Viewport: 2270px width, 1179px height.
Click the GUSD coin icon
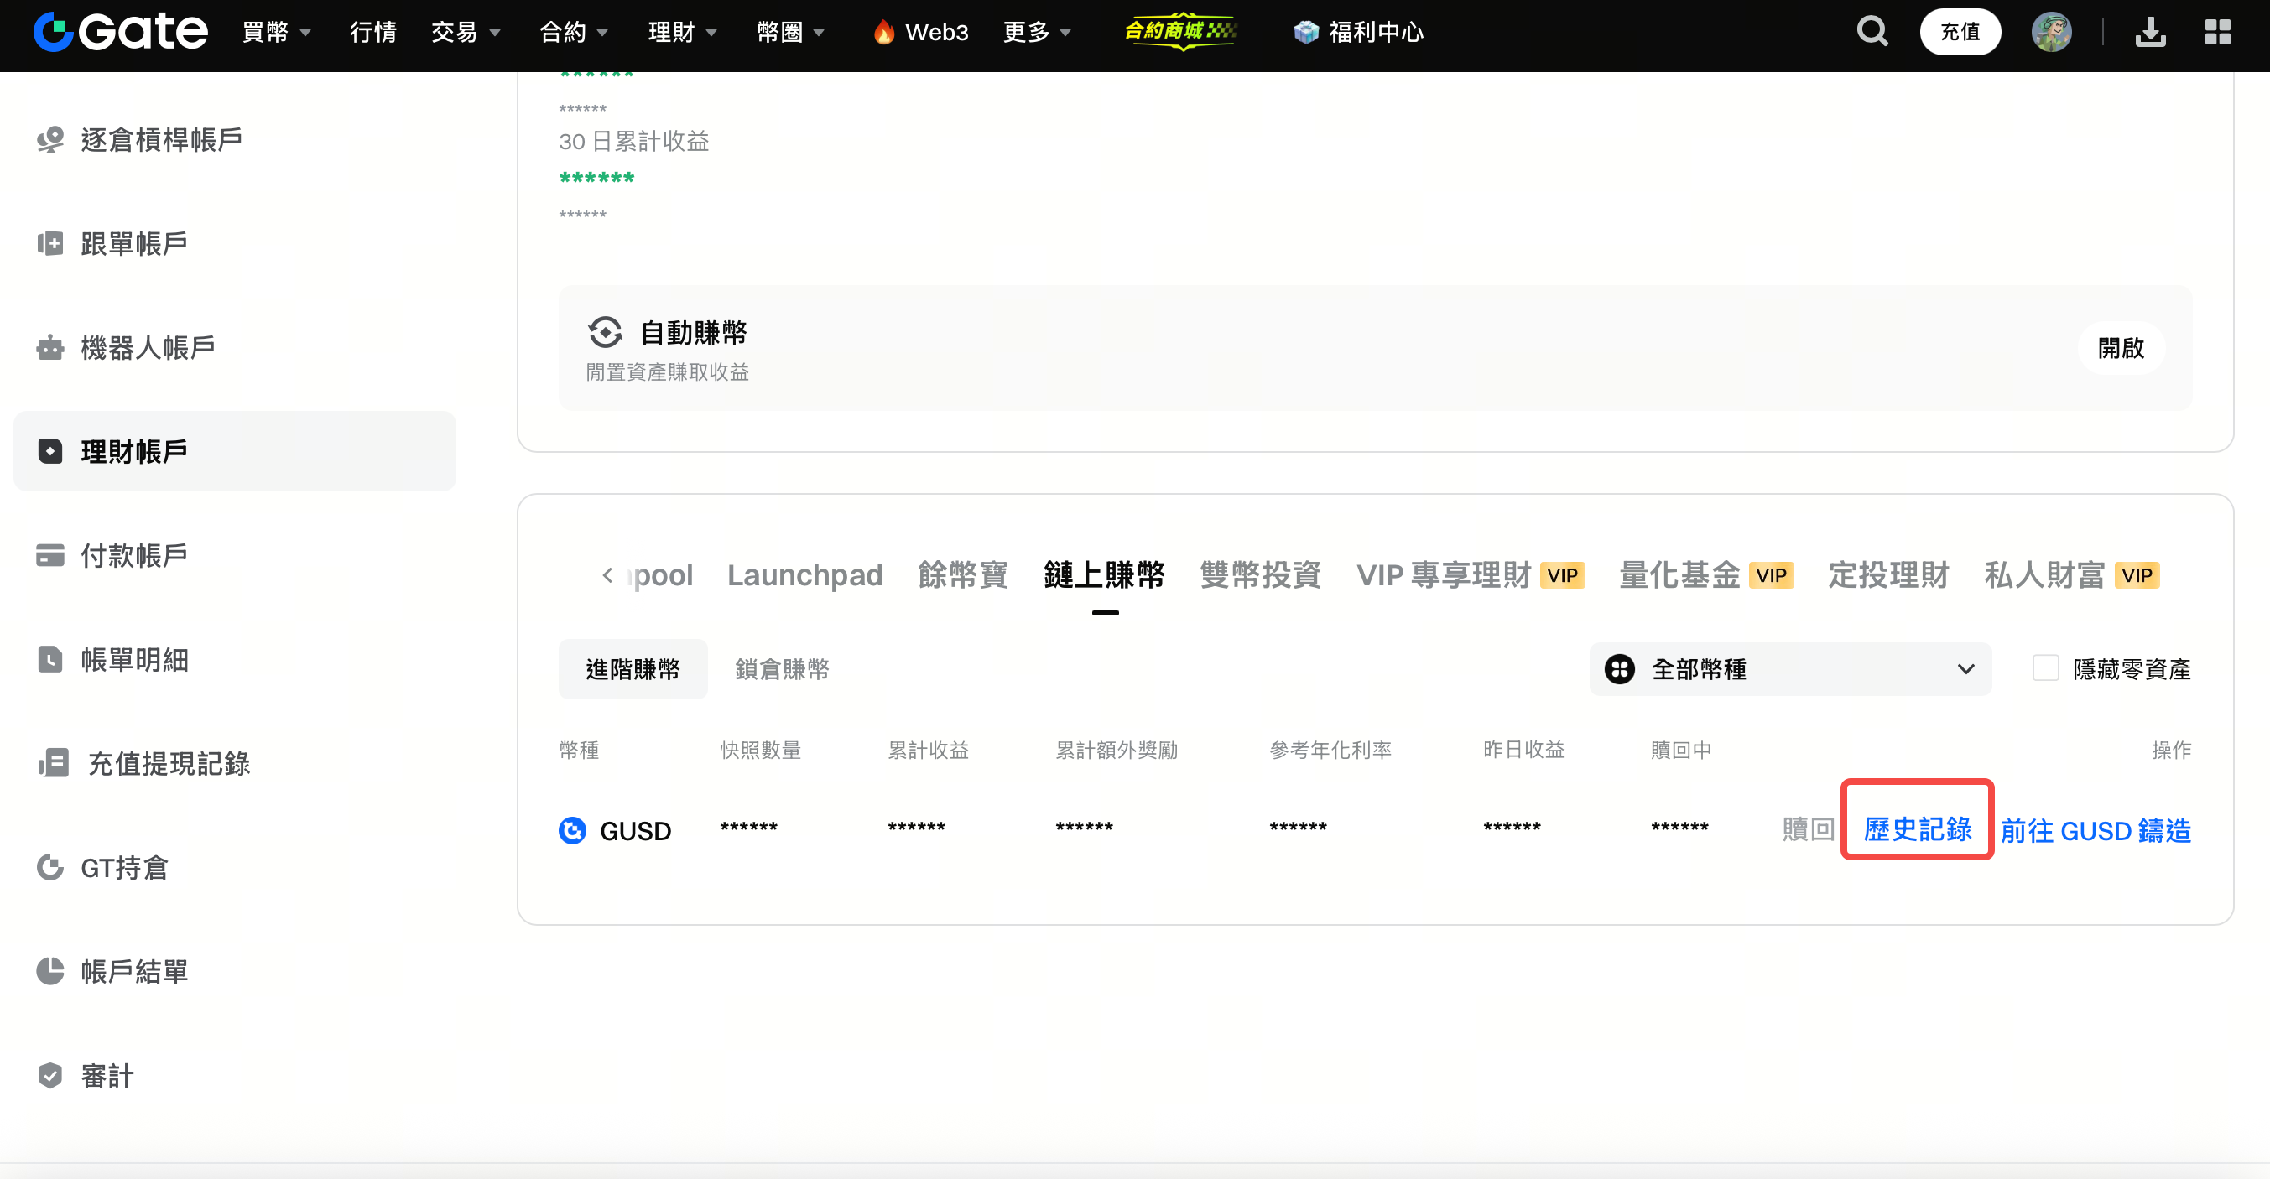[572, 830]
